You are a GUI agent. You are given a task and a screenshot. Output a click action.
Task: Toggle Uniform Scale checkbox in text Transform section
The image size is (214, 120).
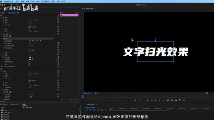coord(29,81)
